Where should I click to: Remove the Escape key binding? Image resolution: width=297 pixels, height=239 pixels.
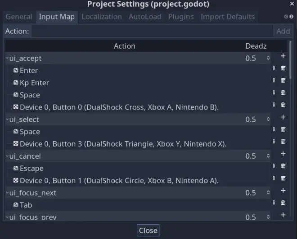point(283,166)
